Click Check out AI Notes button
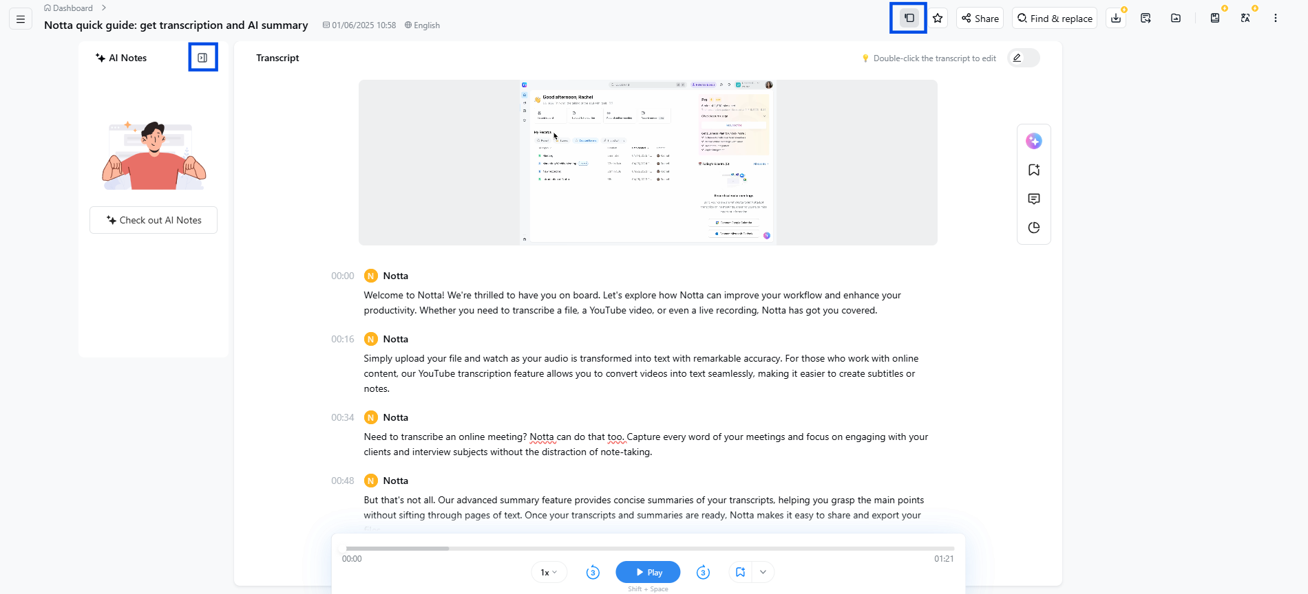The height and width of the screenshot is (594, 1308). 154,220
